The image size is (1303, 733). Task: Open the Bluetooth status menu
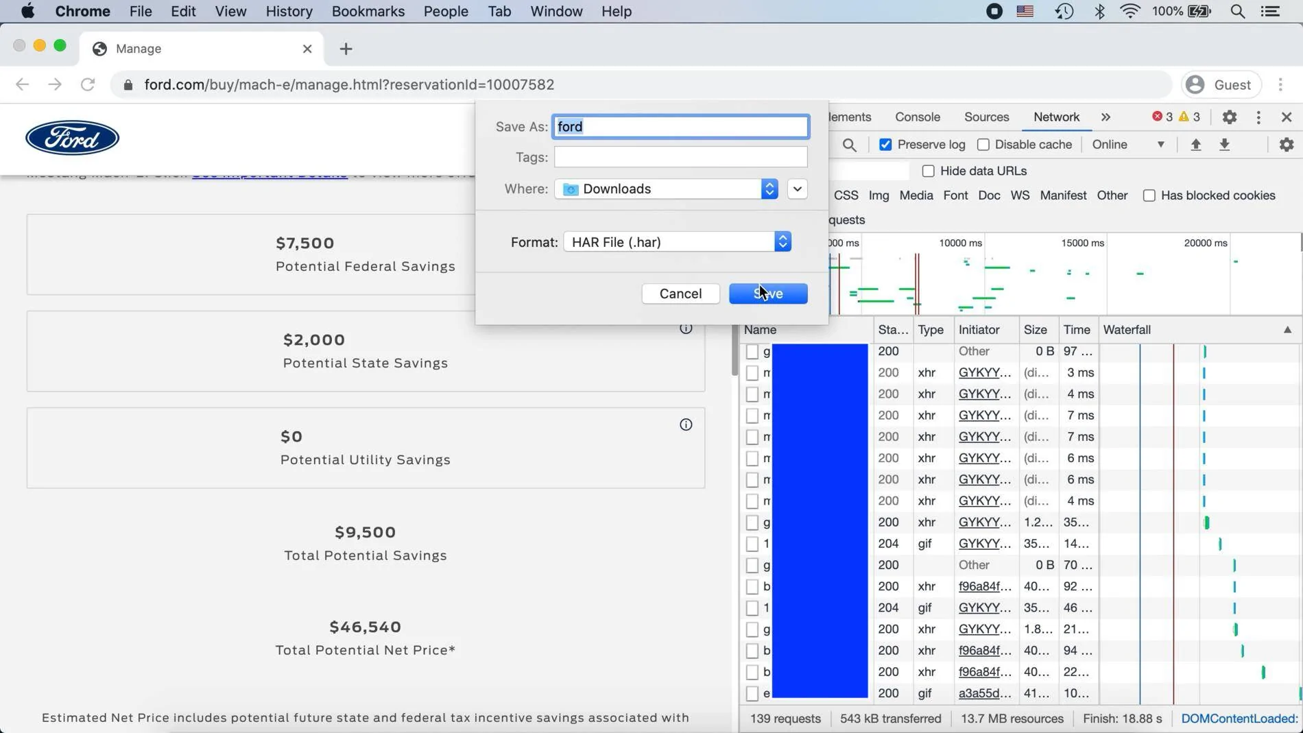coord(1099,11)
